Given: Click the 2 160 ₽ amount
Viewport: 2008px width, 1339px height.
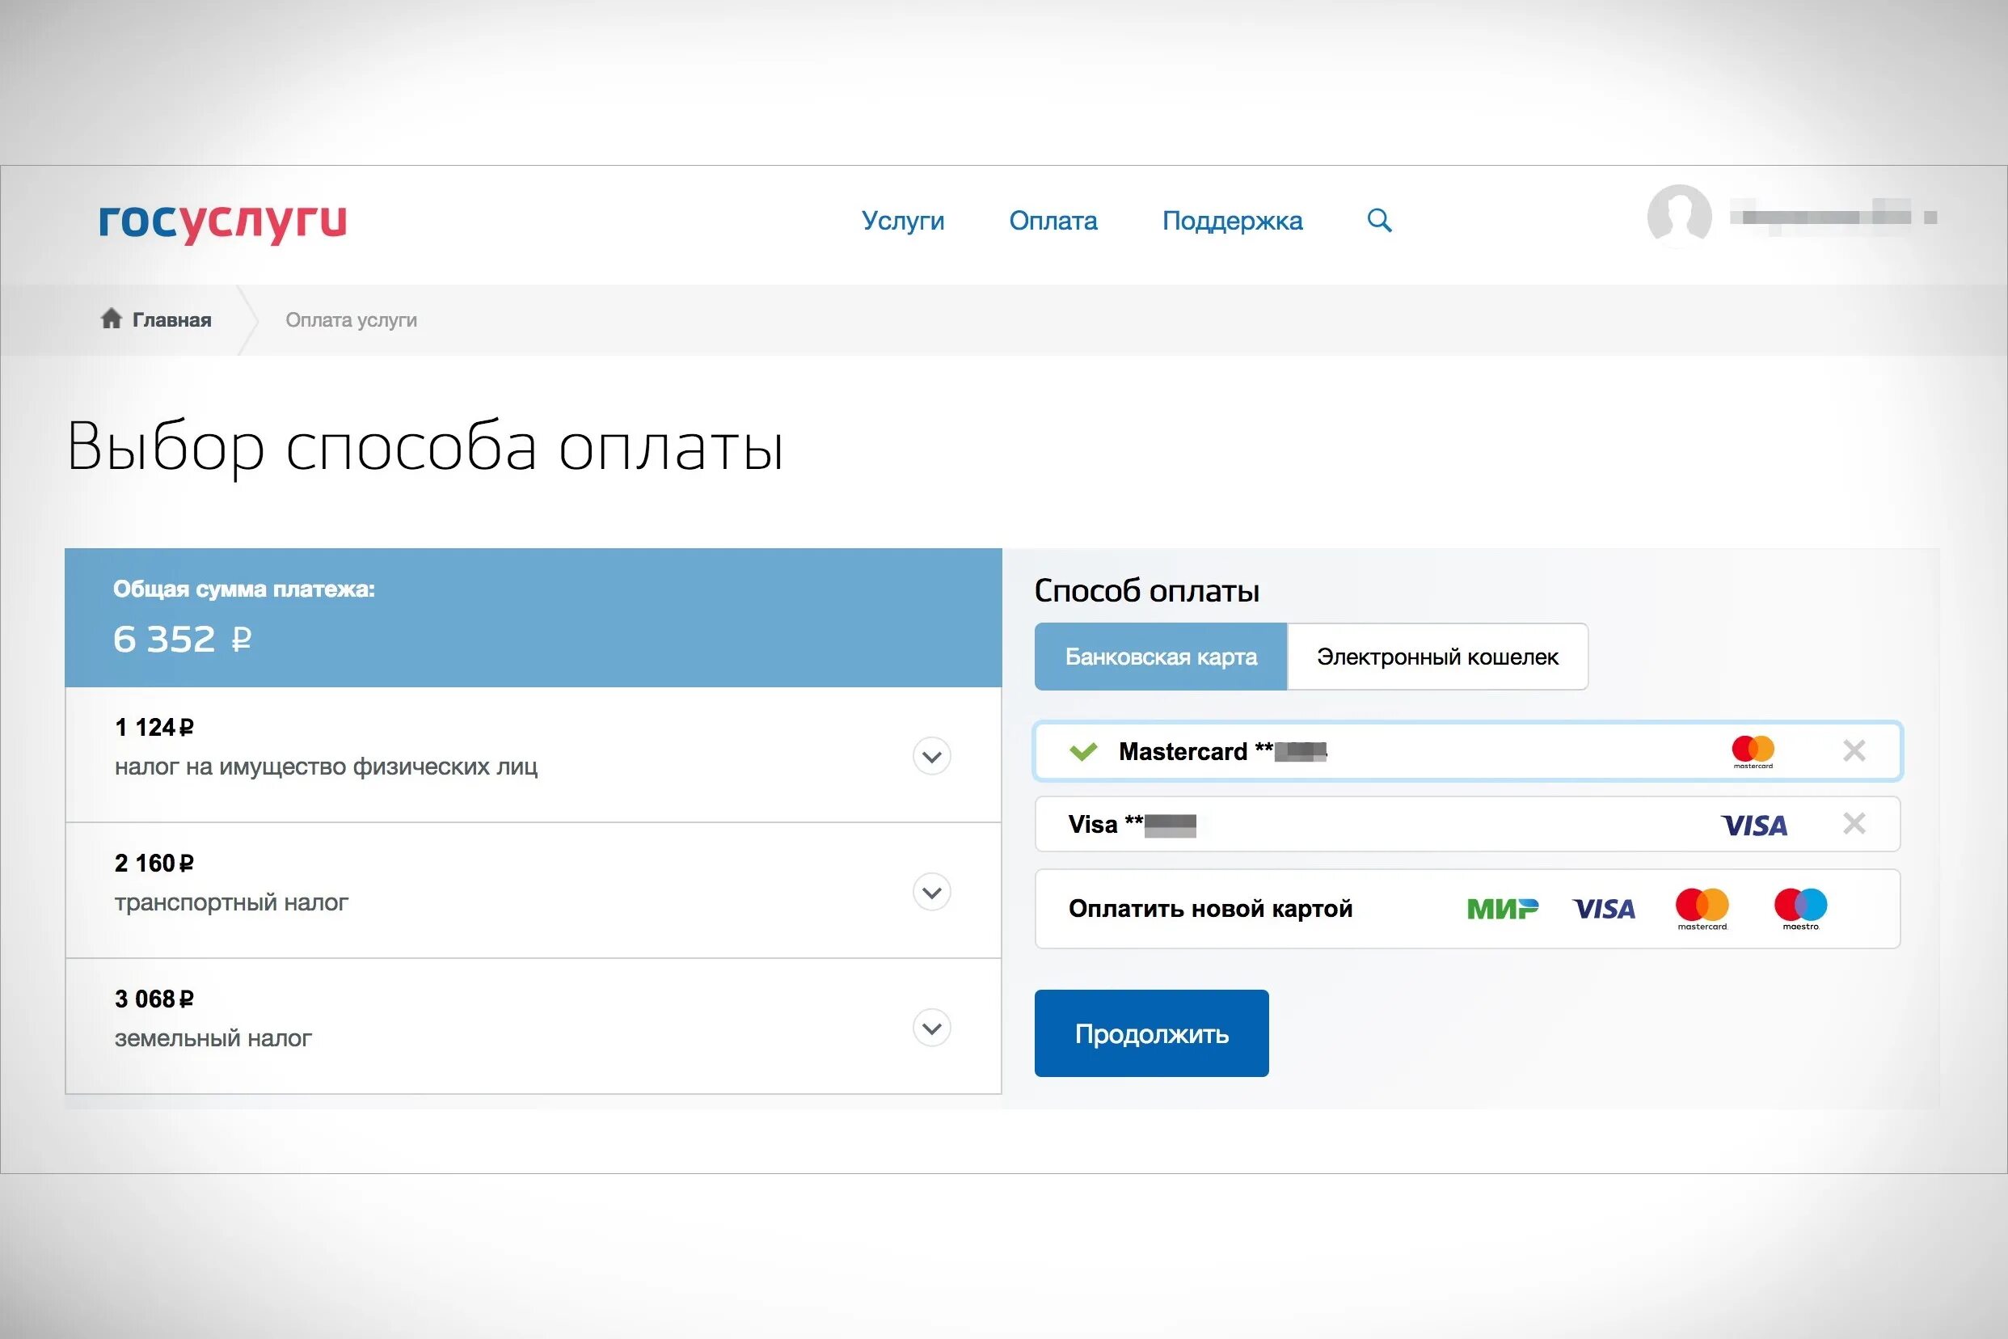Looking at the screenshot, I should [154, 864].
